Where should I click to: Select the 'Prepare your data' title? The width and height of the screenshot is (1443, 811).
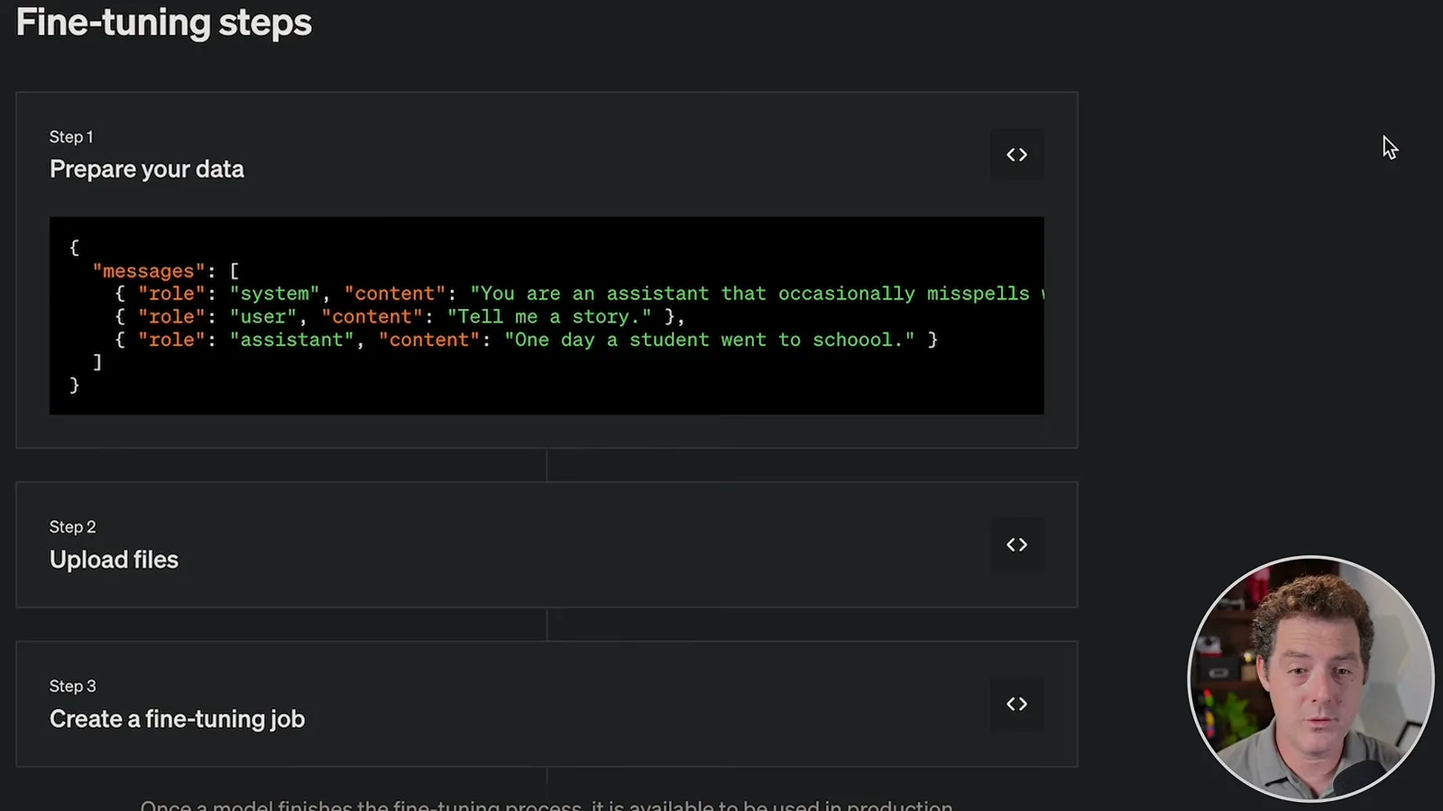(x=147, y=169)
